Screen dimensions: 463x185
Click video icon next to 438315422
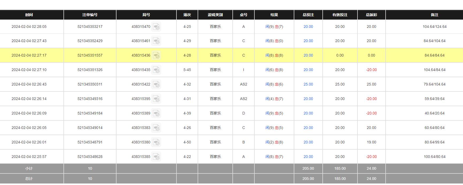click(x=156, y=84)
